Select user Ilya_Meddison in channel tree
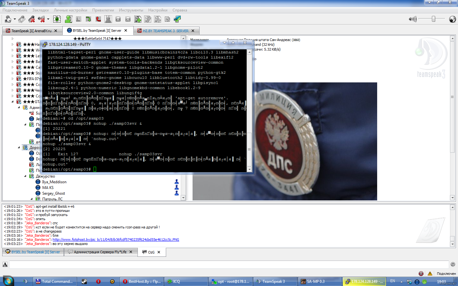This screenshot has width=458, height=286. (x=54, y=182)
